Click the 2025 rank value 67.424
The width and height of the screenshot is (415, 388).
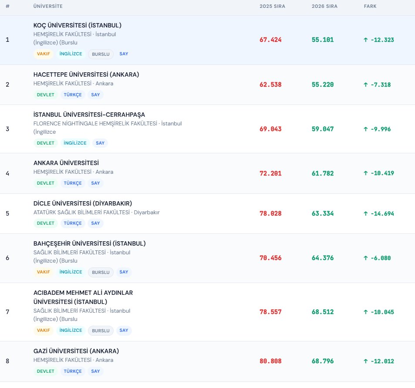click(270, 40)
